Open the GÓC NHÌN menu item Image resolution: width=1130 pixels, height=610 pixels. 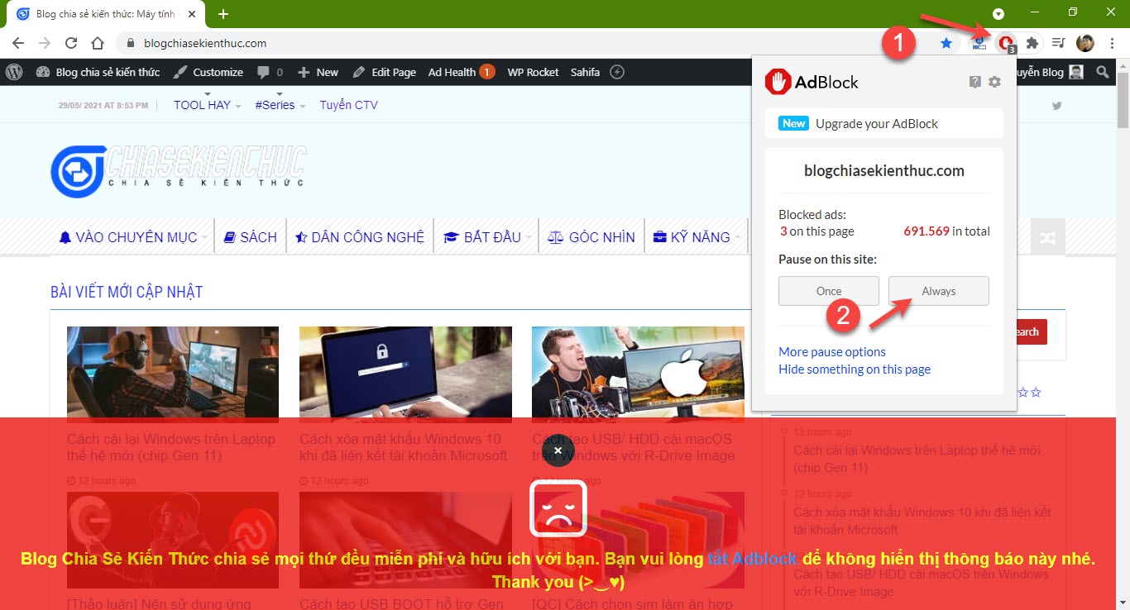click(x=591, y=237)
